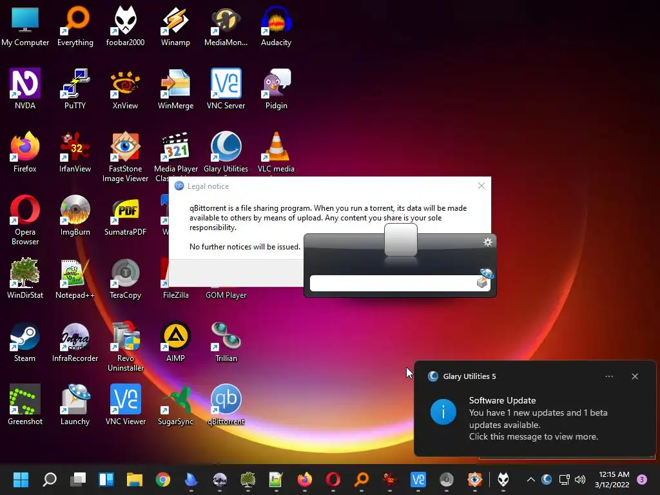The width and height of the screenshot is (660, 495).
Task: Open the Launchy desktop shortcut
Action: (75, 404)
